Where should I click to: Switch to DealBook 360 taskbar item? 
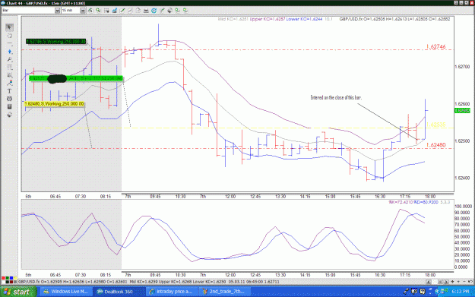(119, 292)
